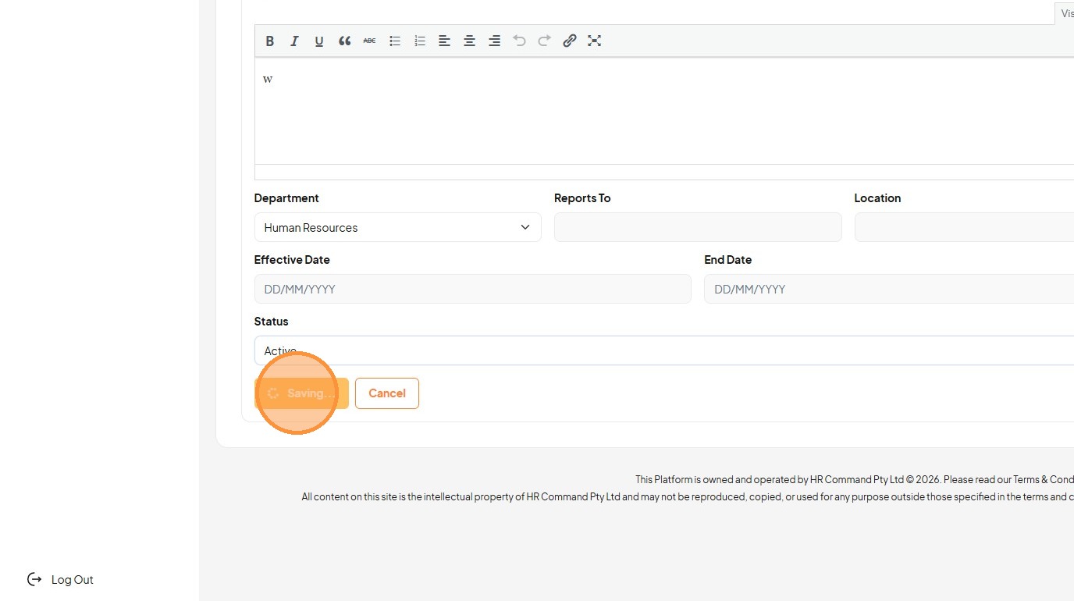Apply strikethrough with the ABC icon
The width and height of the screenshot is (1074, 601).
(369, 41)
